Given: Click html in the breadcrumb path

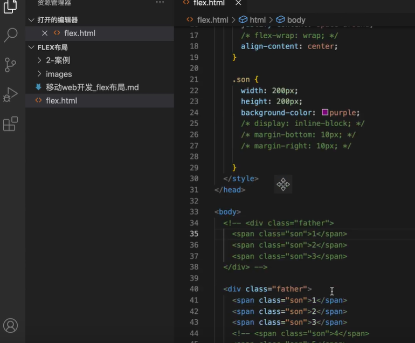Looking at the screenshot, I should (x=258, y=20).
